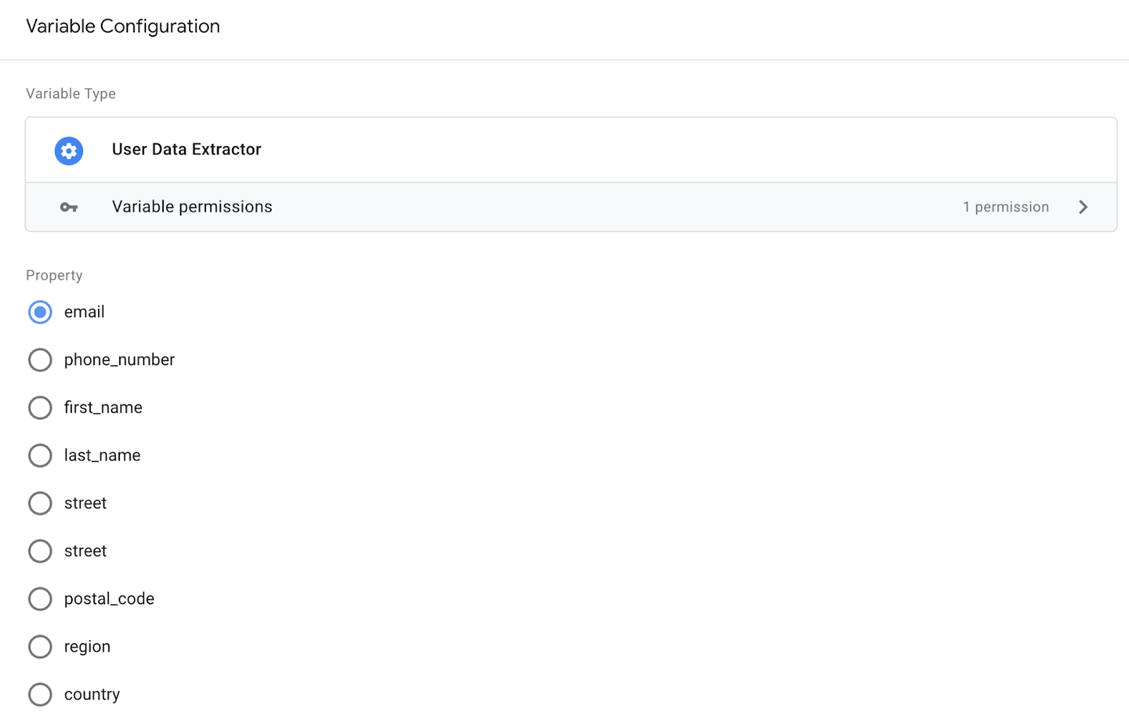Click the chevron beside 1 permission
Image resolution: width=1129 pixels, height=715 pixels.
click(x=1084, y=207)
